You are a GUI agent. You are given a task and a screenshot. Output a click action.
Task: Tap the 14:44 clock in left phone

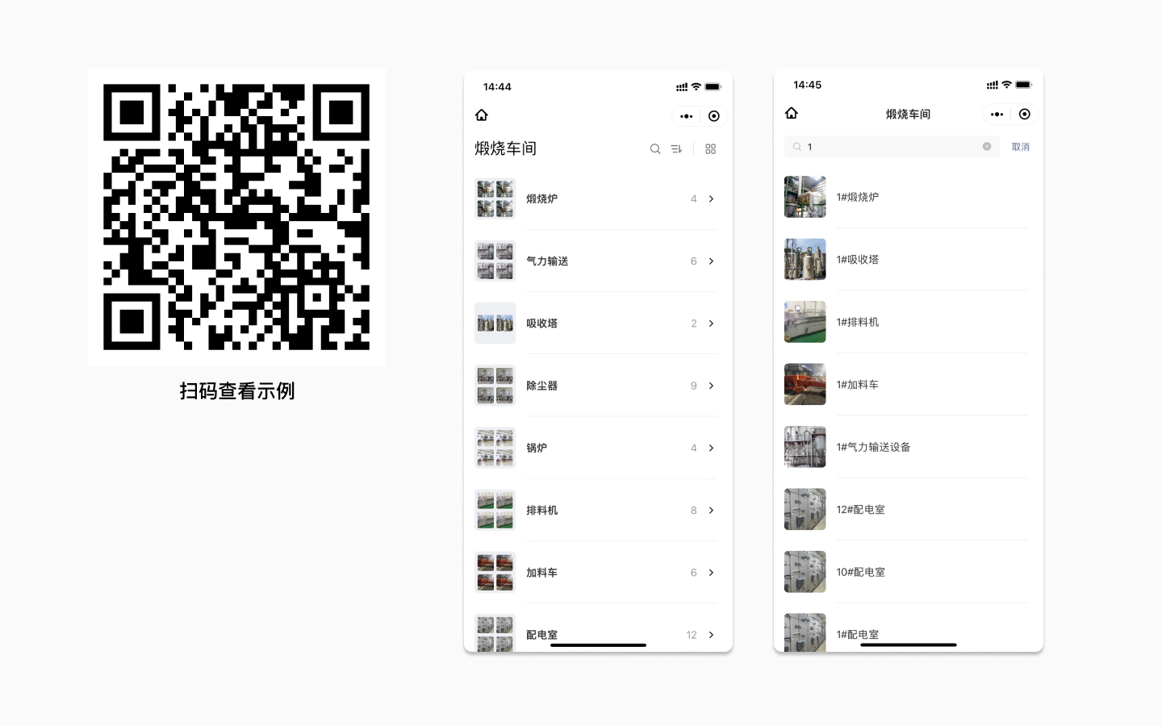[497, 87]
